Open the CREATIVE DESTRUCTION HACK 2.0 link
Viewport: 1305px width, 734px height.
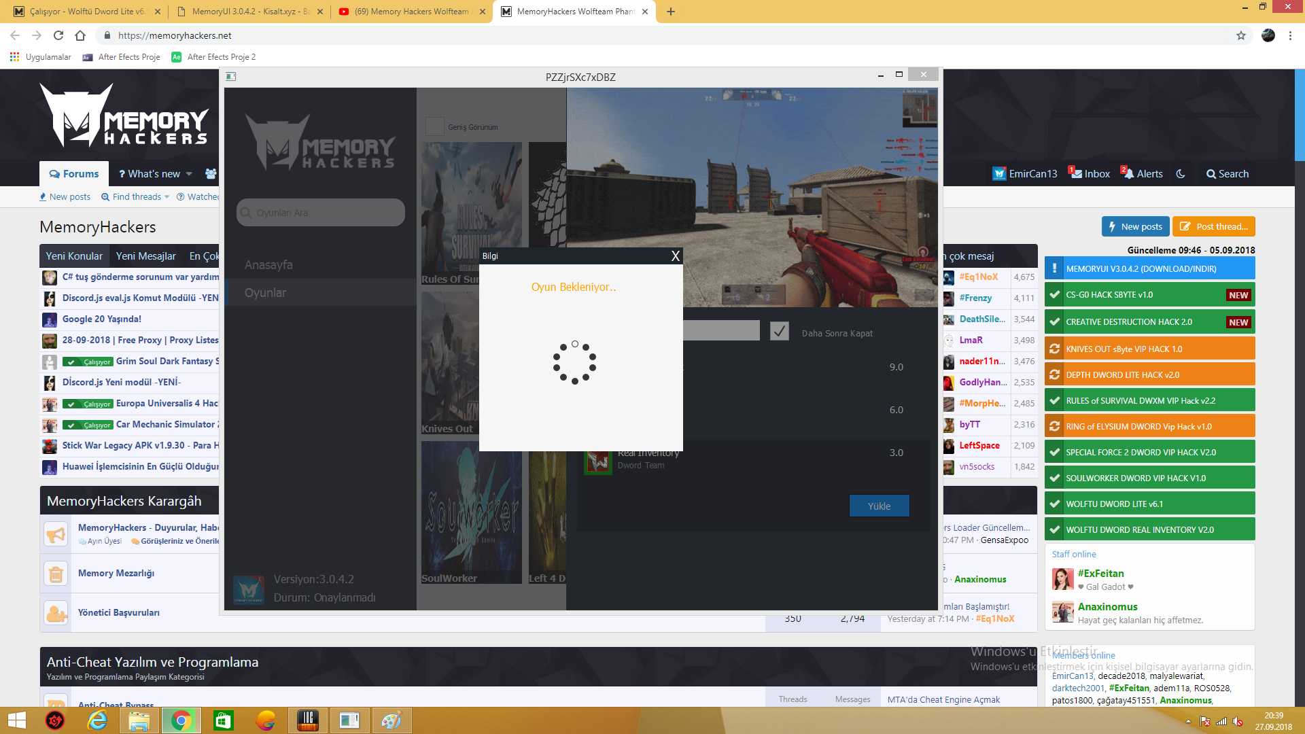(x=1150, y=322)
